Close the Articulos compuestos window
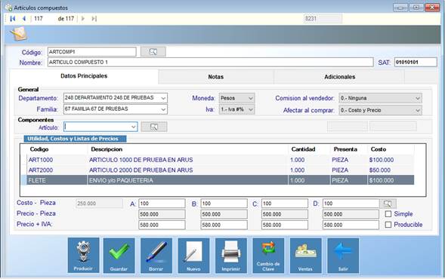Screen dimensions: 445x279 click(x=432, y=8)
